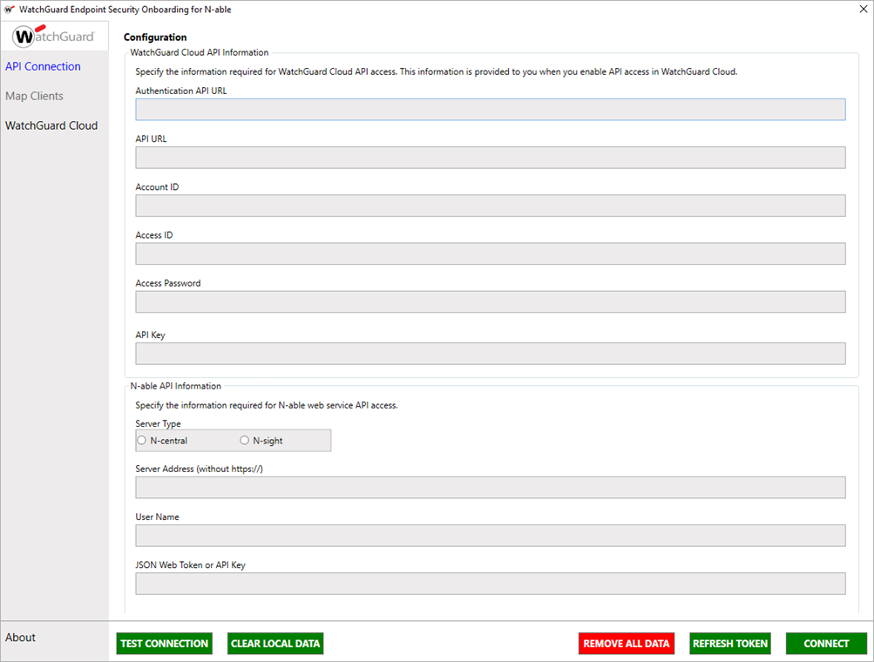Click the WatchGuard icon in the title bar
Image resolution: width=874 pixels, height=662 pixels.
[10, 9]
